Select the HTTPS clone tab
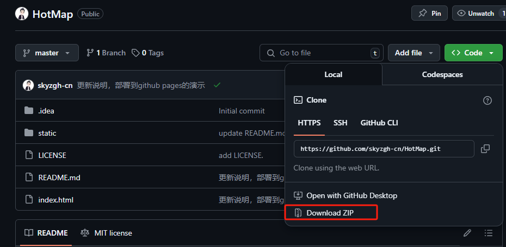 [x=309, y=123]
